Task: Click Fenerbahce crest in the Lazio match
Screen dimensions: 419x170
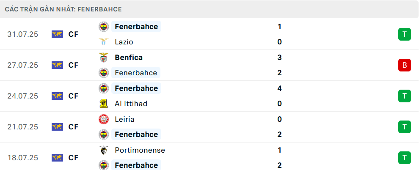Action: (104, 27)
